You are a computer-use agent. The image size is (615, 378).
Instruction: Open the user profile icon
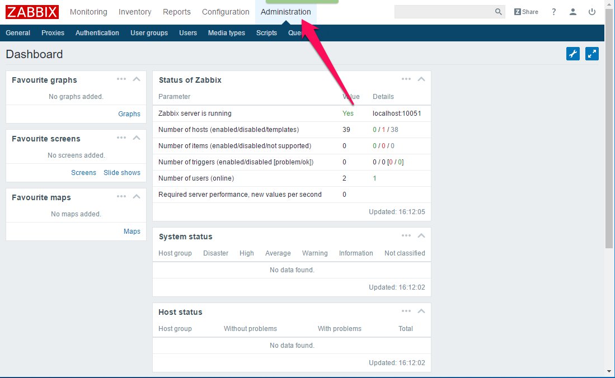572,12
